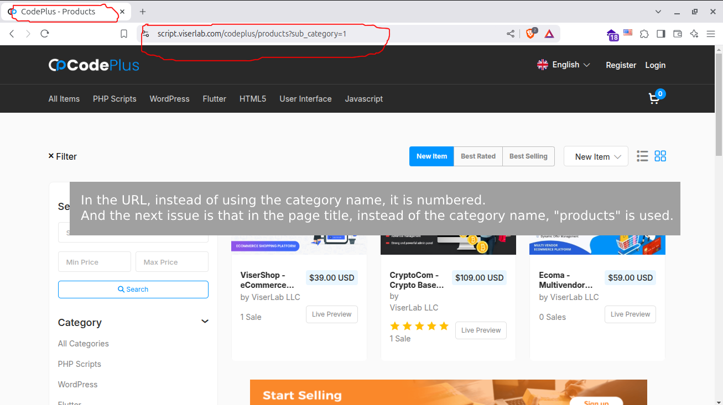723x405 pixels.
Task: Click the address bar URL
Action: pyautogui.click(x=252, y=34)
